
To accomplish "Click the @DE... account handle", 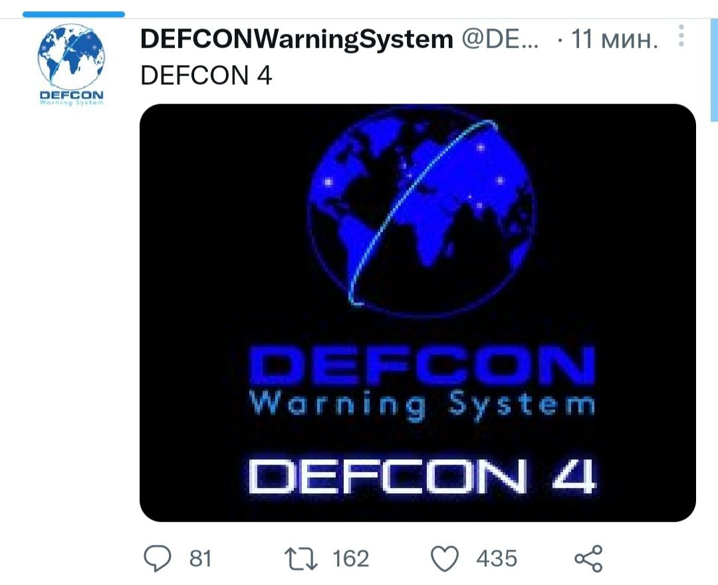I will pyautogui.click(x=500, y=39).
